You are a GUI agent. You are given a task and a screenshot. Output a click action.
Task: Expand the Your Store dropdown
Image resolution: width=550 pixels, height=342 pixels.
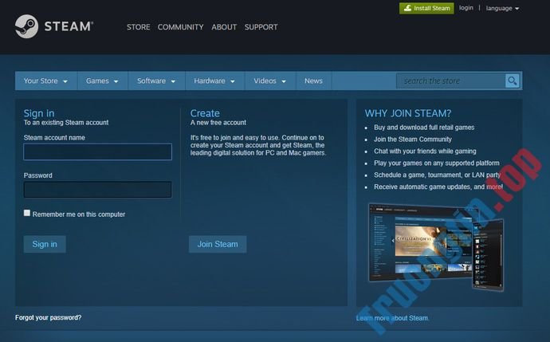click(x=46, y=81)
